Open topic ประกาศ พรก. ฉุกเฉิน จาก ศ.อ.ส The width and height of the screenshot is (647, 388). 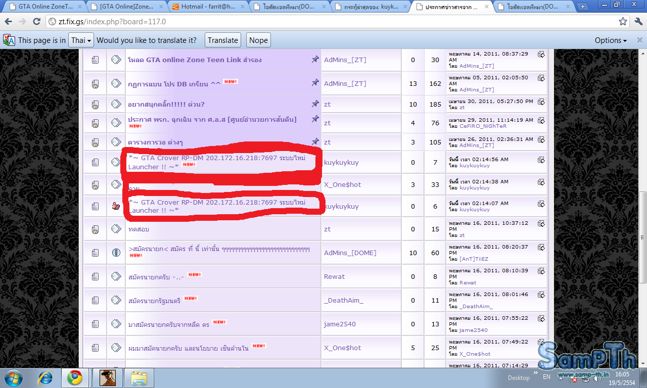coord(212,119)
